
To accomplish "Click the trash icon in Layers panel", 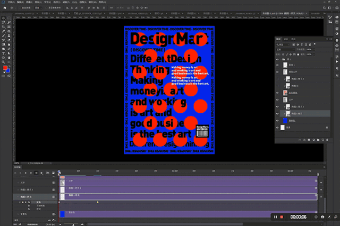I will pos(326,141).
